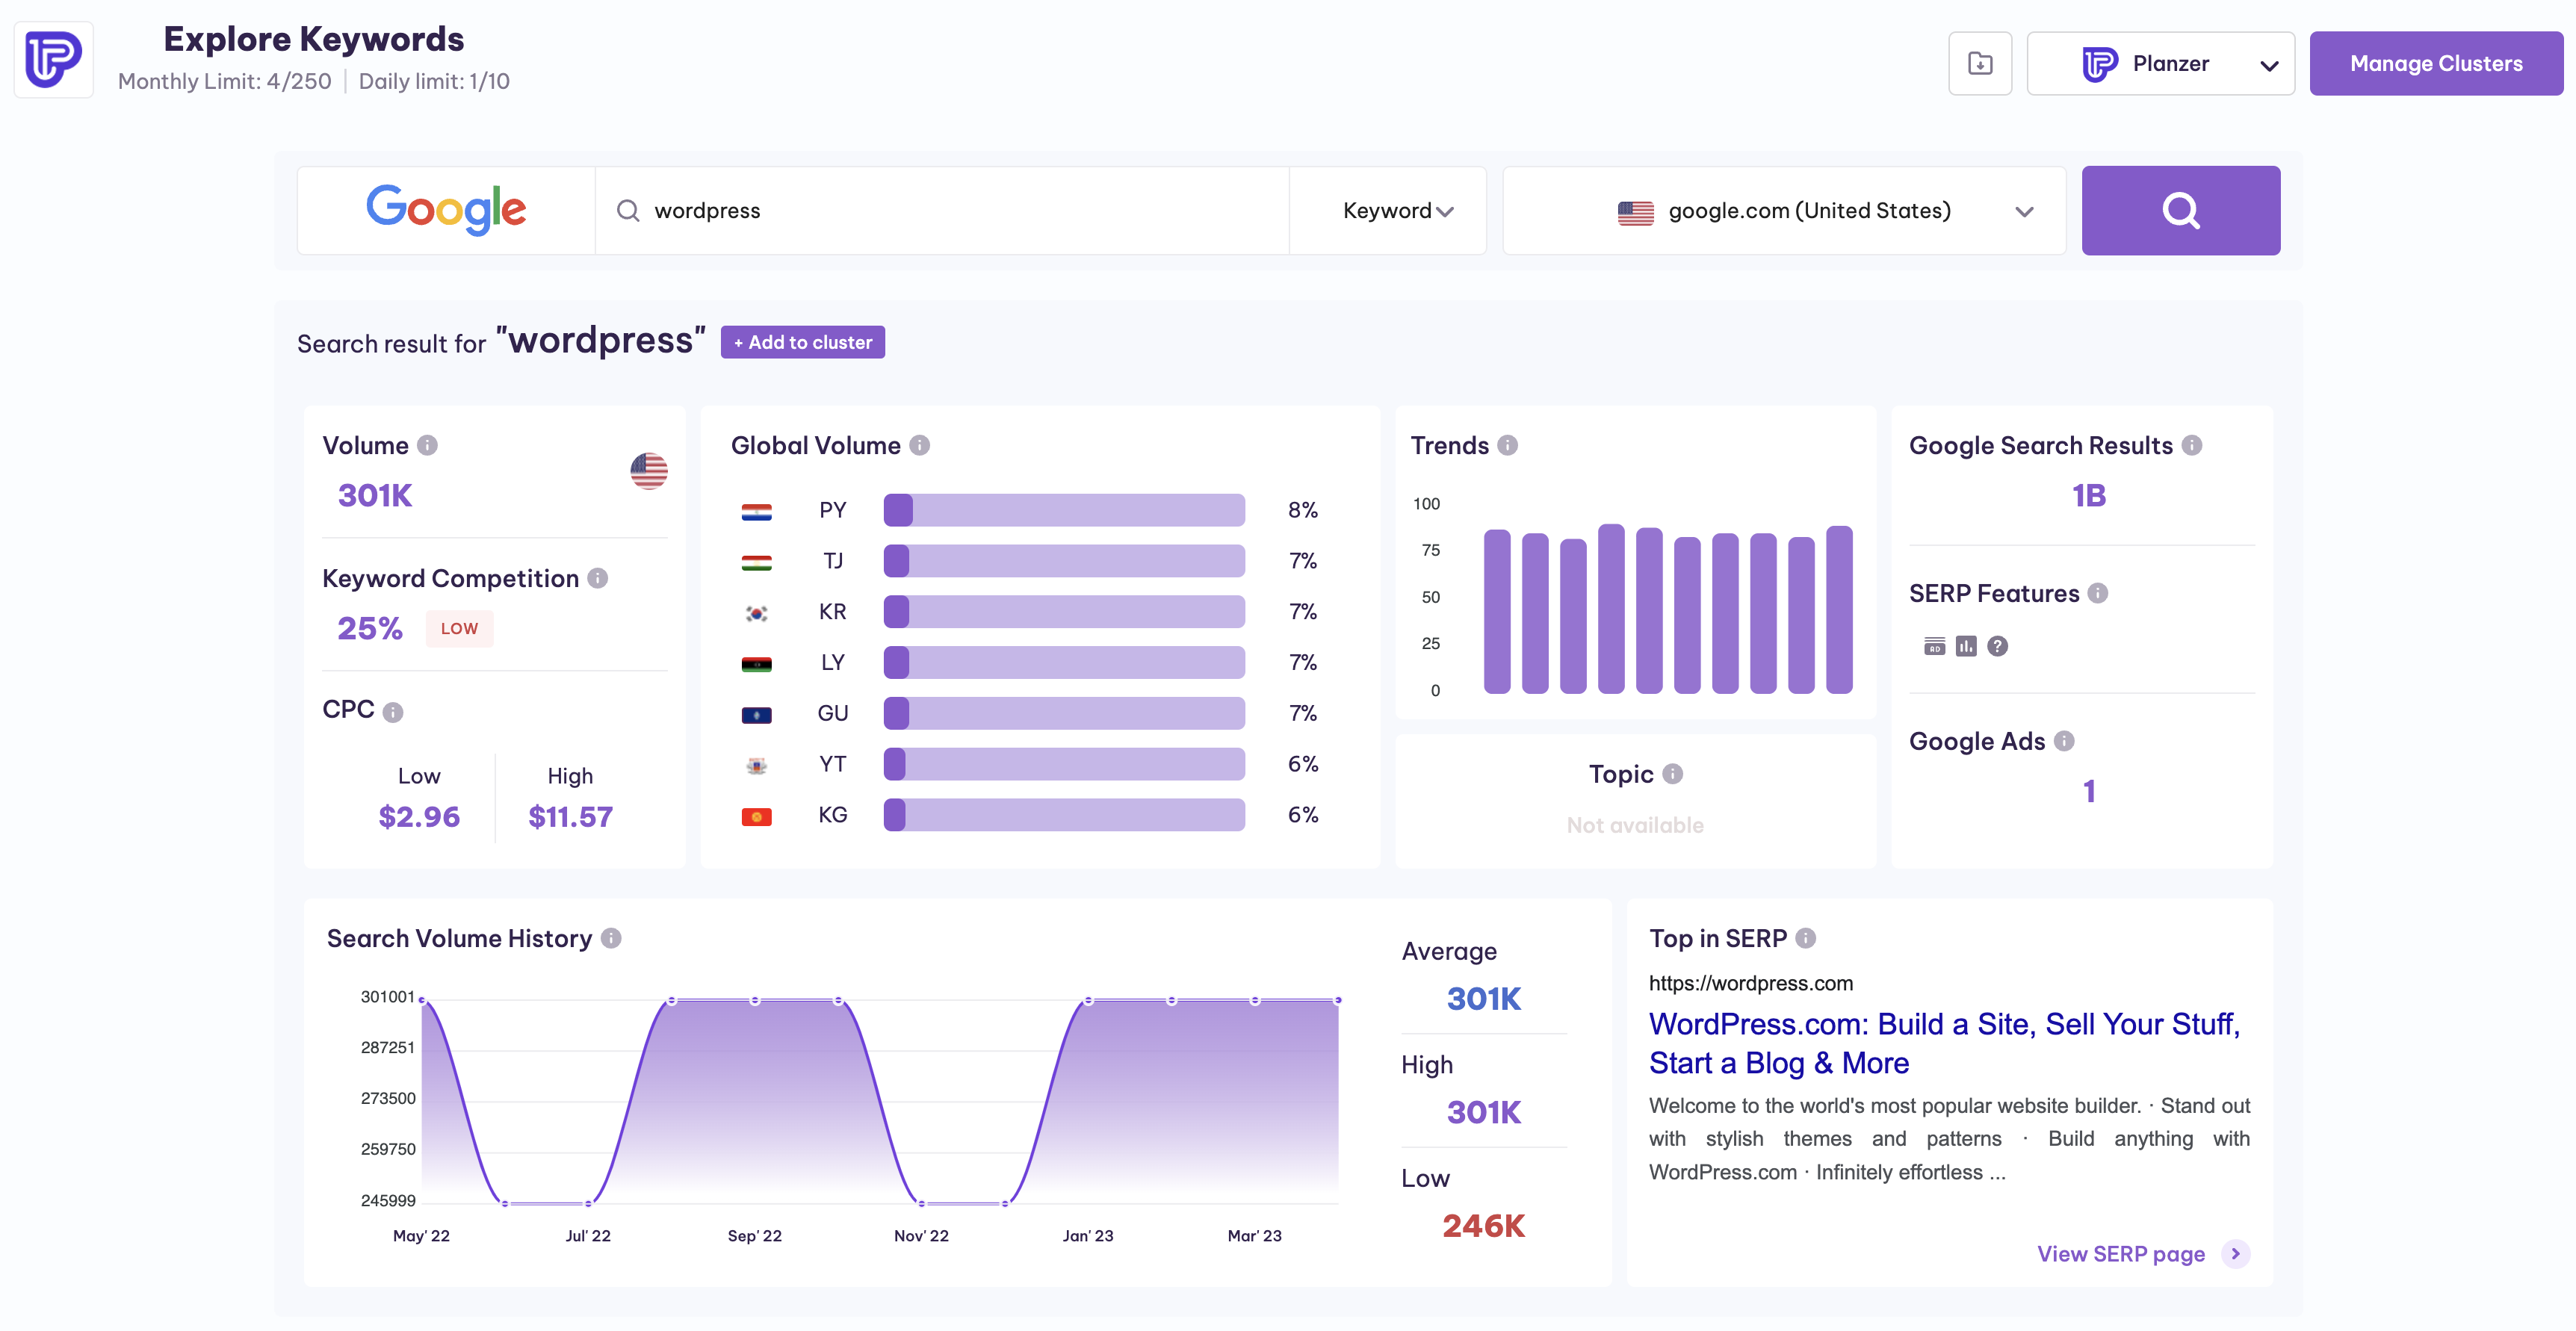Click the Google Ads info icon
2576x1331 pixels.
(2063, 741)
